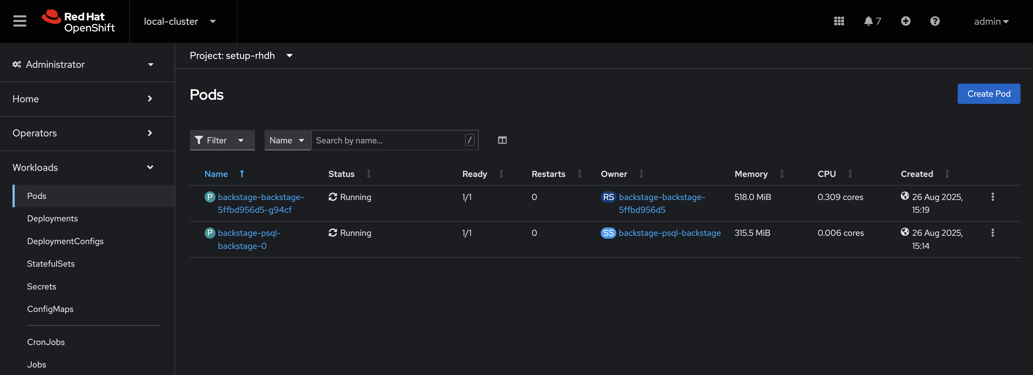The image size is (1033, 375).
Task: Open the help question mark menu
Action: click(x=935, y=21)
